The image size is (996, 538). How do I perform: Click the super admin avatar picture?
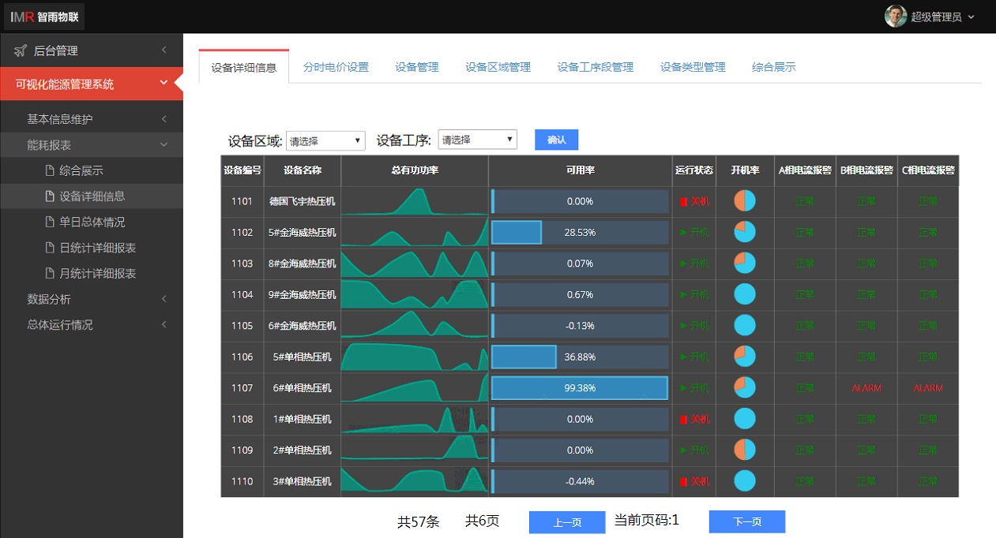[896, 16]
